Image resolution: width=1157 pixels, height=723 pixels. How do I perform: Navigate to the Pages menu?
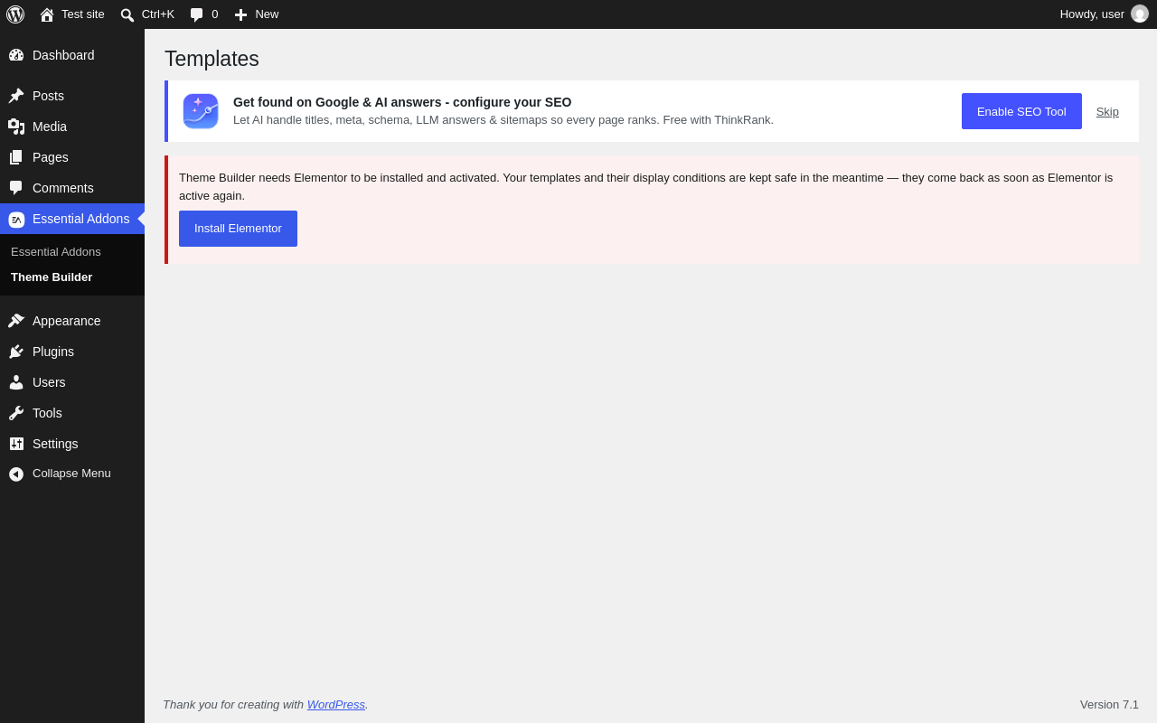(x=72, y=157)
